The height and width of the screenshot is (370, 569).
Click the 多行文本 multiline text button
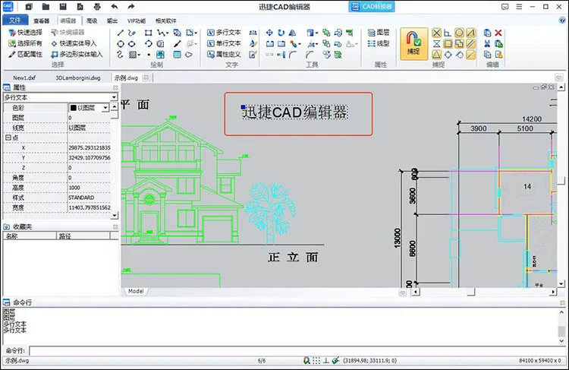(x=224, y=33)
